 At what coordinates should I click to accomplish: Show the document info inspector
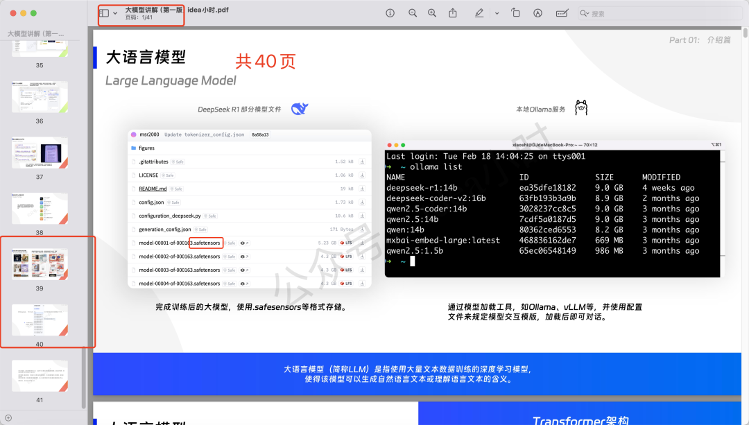390,13
